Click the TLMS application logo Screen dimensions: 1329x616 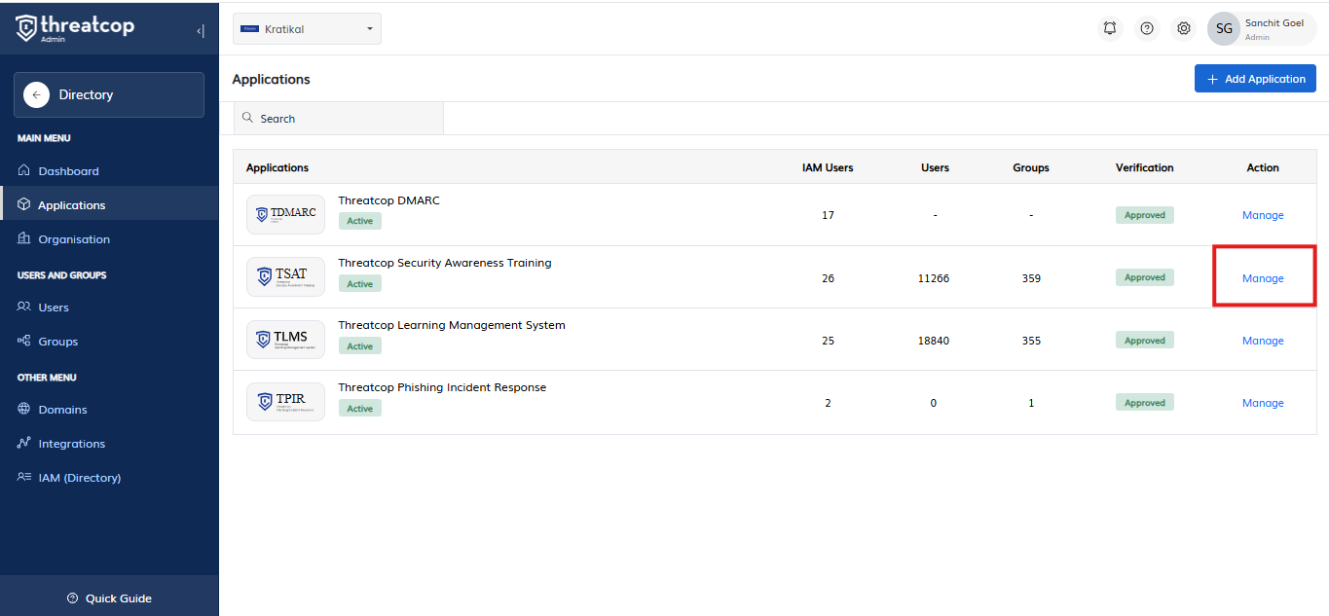click(285, 340)
